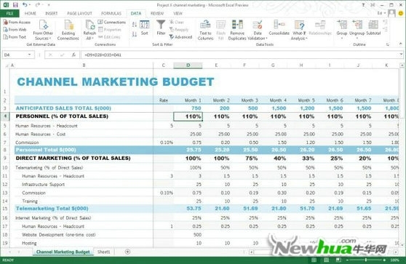
Task: Switch to Page Layout view
Action: coord(326,260)
